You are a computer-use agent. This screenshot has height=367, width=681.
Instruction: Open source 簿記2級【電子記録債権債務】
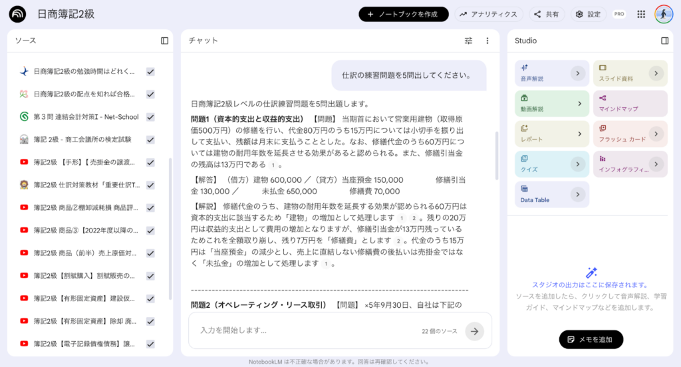coord(84,344)
